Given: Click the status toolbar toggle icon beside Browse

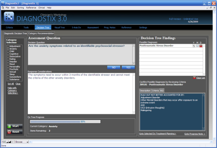Looking at the screenshot, I should (x=13, y=142).
